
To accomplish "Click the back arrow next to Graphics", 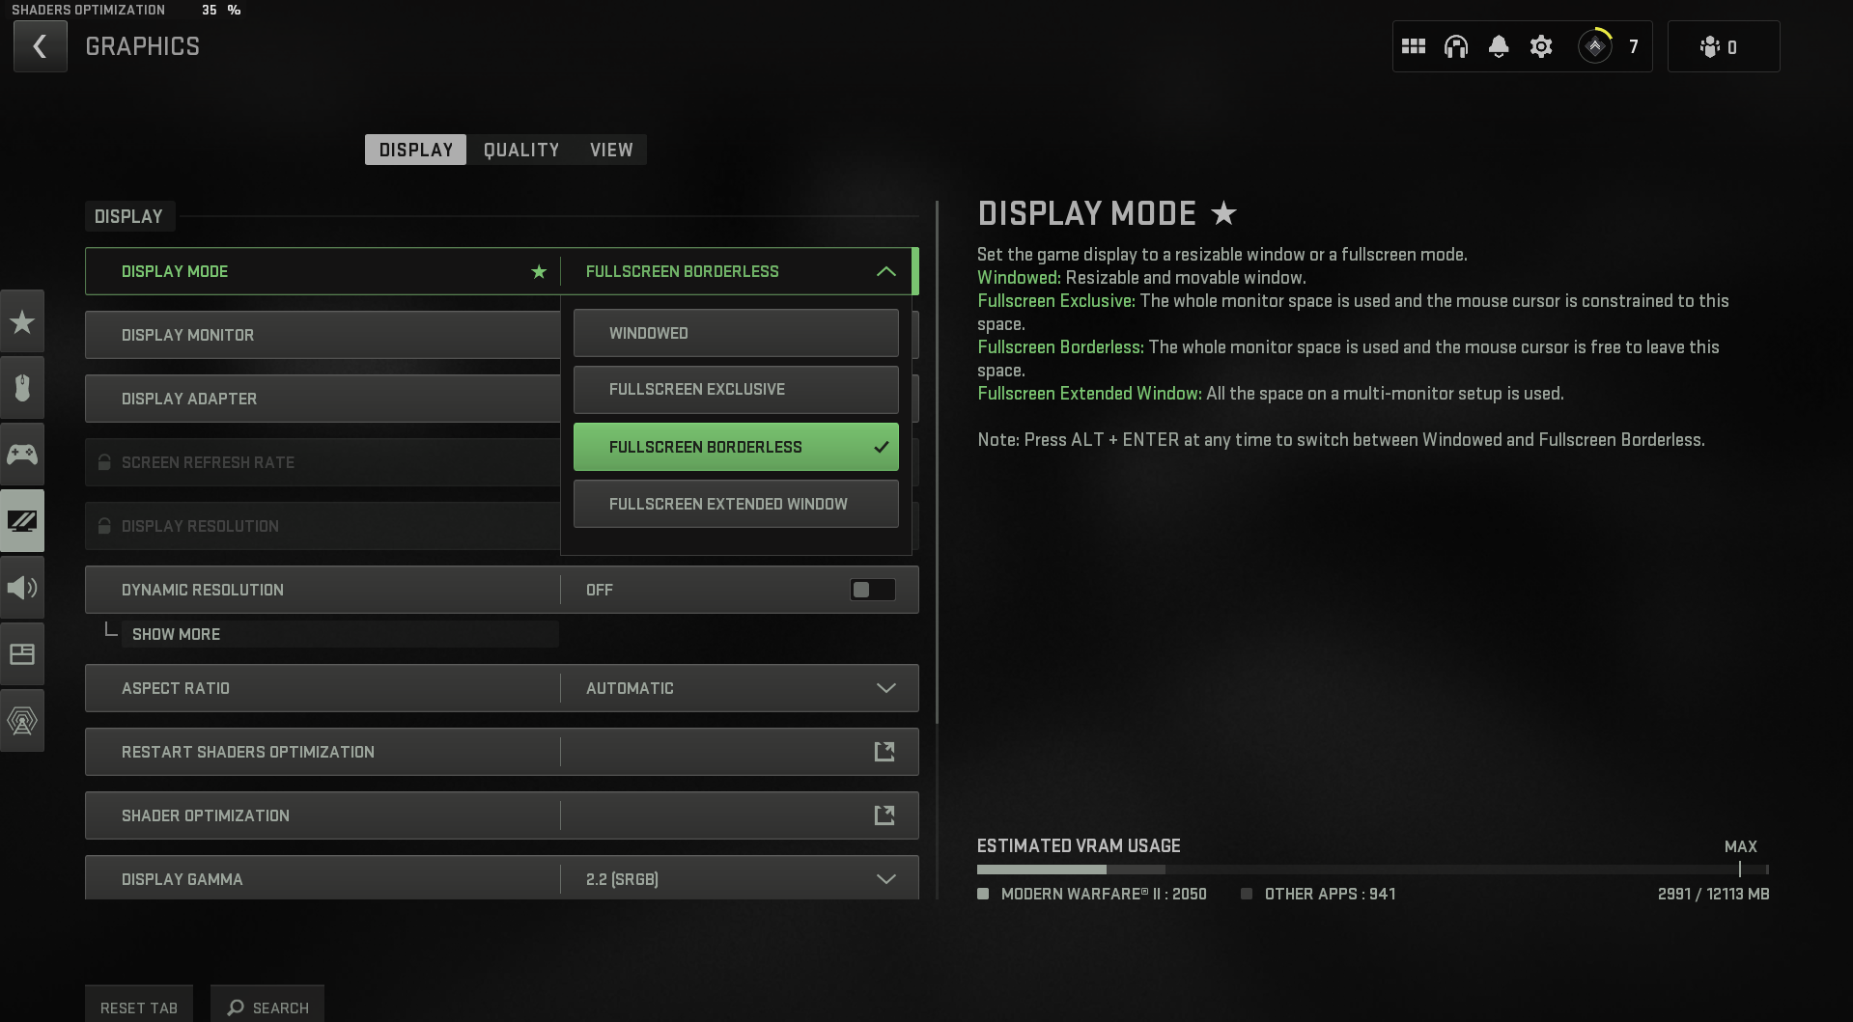I will [x=40, y=46].
